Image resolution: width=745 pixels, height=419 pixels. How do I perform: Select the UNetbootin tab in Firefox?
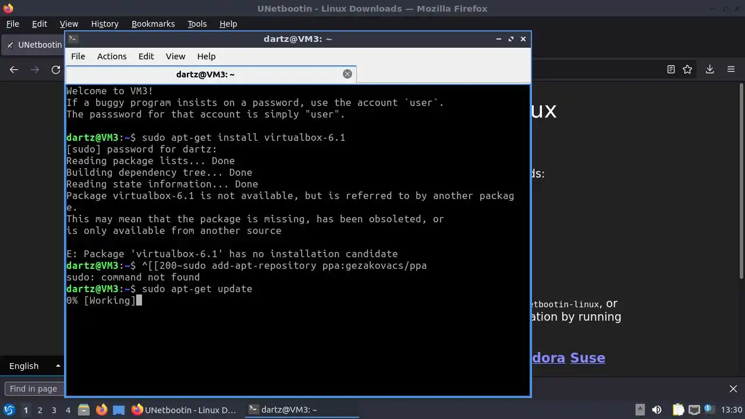(x=33, y=45)
